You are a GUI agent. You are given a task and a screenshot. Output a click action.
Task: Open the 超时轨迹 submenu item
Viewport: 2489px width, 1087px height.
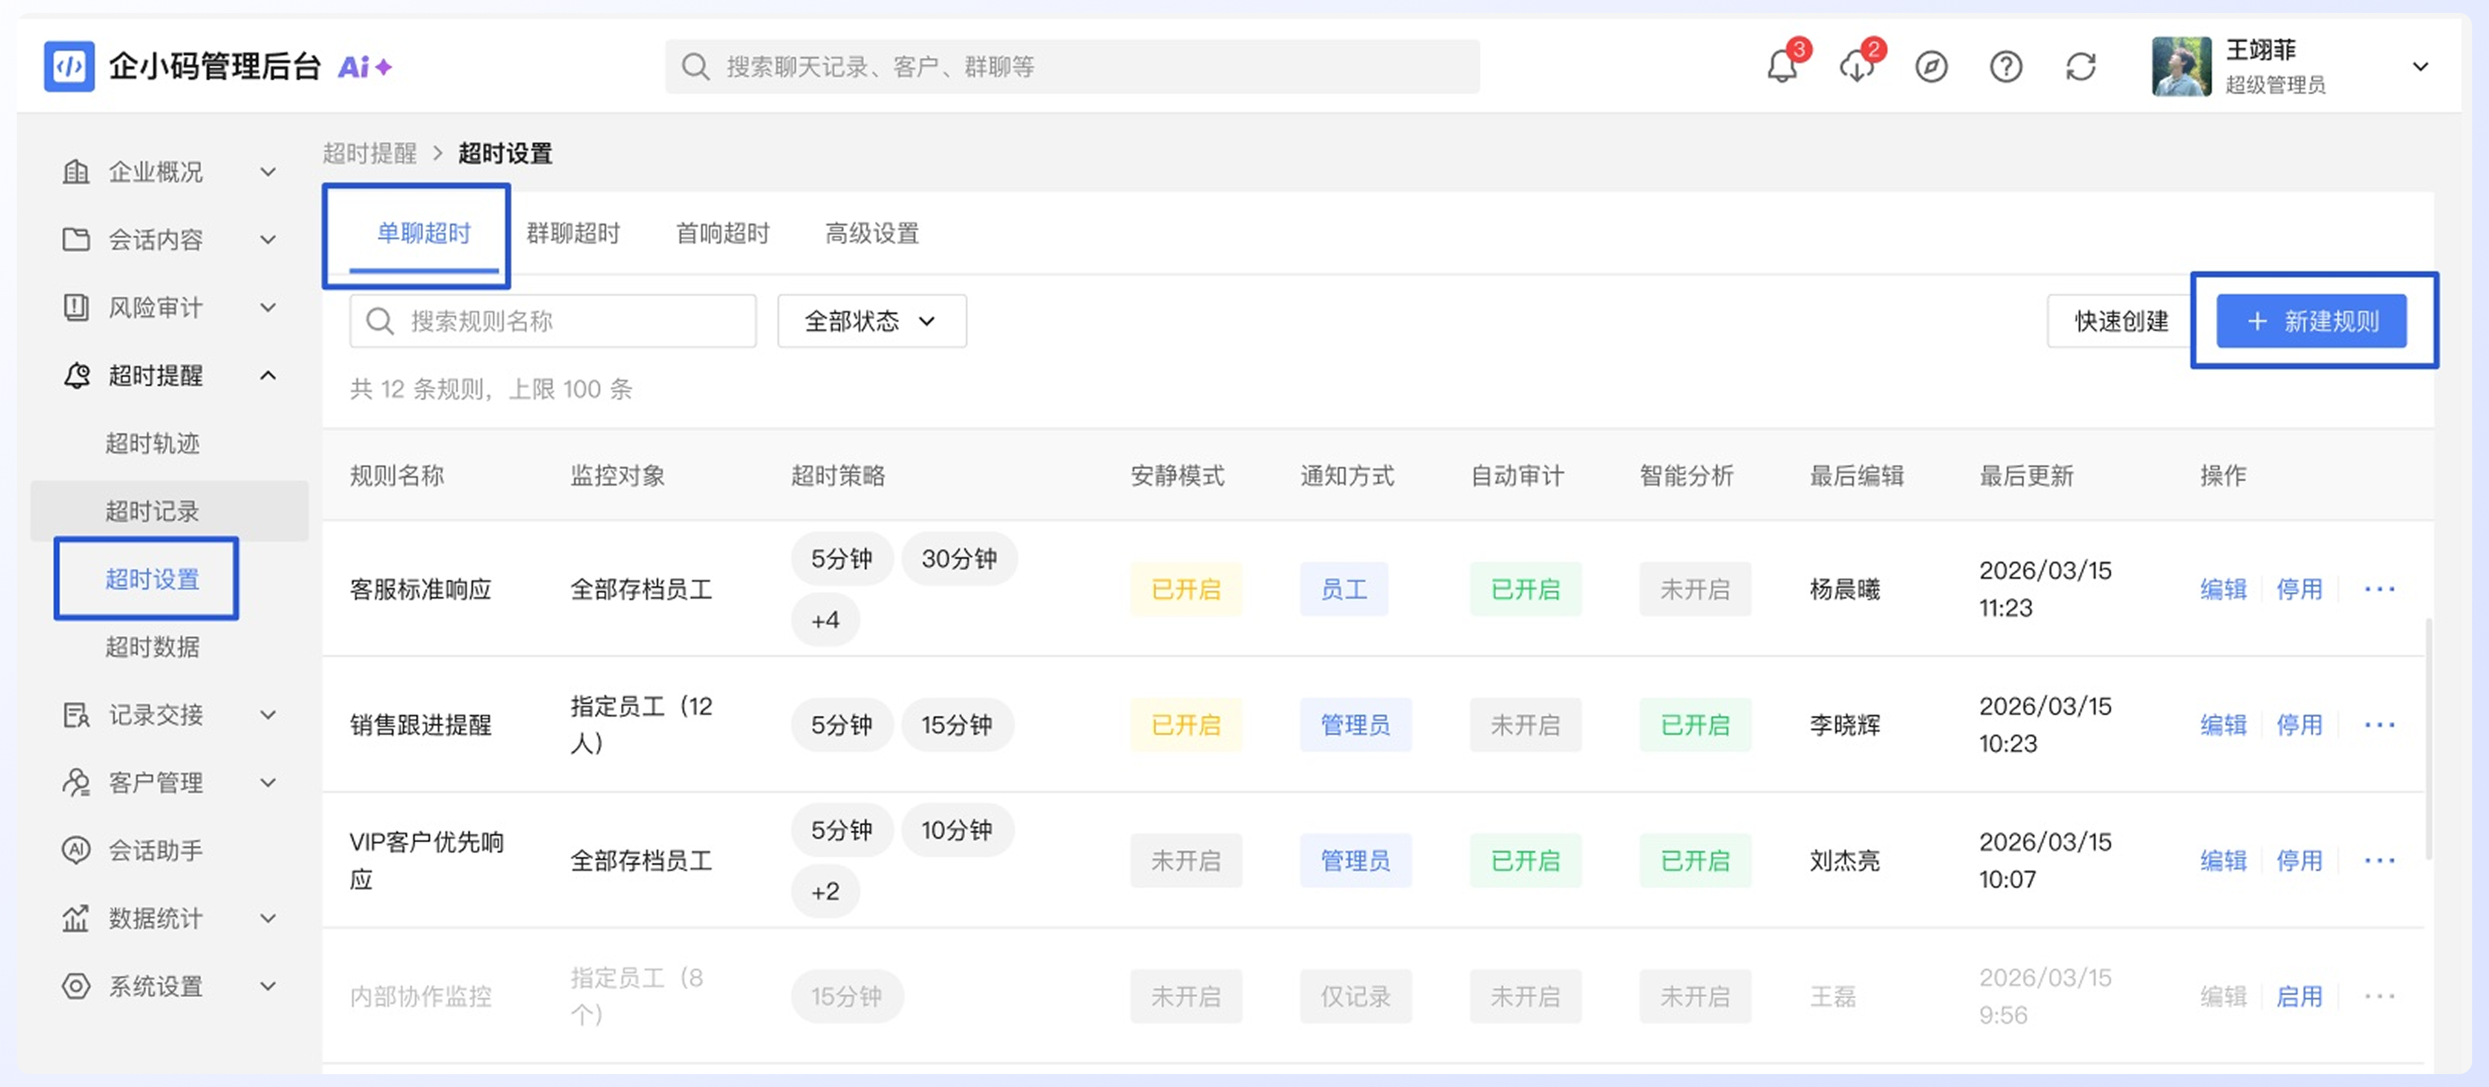(152, 443)
